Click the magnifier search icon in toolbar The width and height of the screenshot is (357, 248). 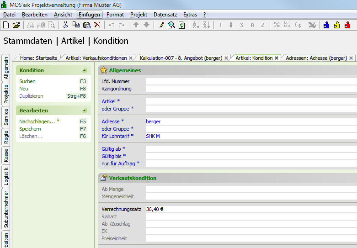pyautogui.click(x=171, y=25)
